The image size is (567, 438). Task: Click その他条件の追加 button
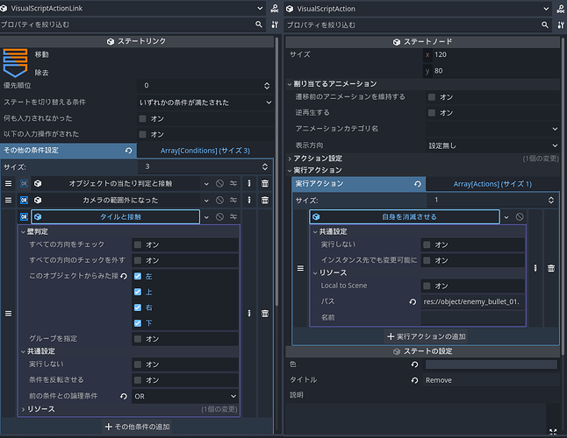[138, 427]
